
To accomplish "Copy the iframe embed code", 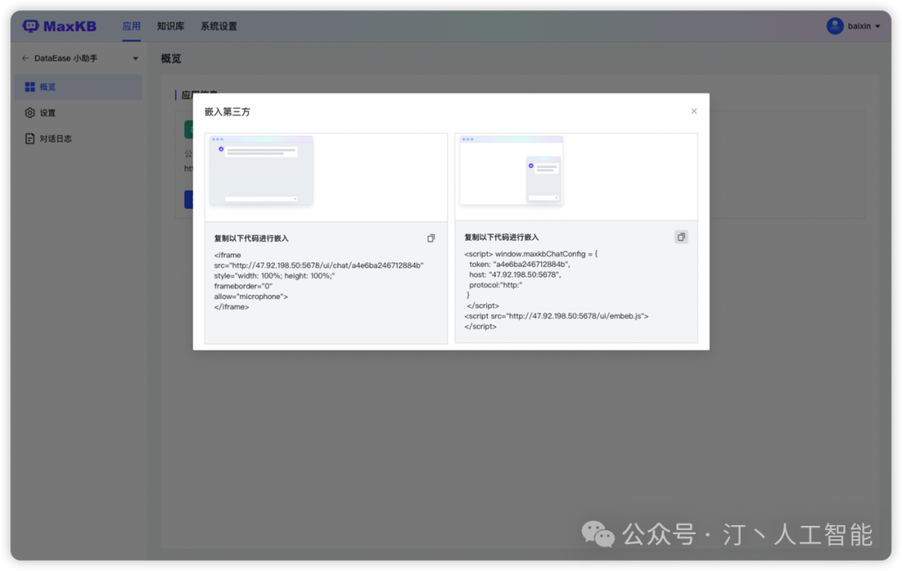I will (431, 238).
